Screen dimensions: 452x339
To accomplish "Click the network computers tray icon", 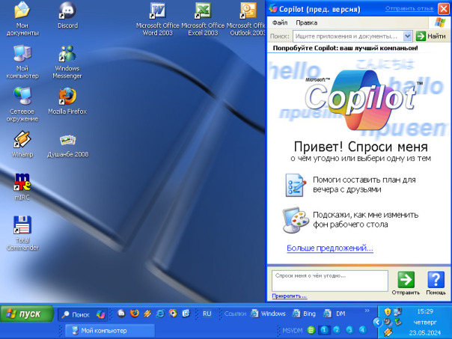I will (397, 311).
